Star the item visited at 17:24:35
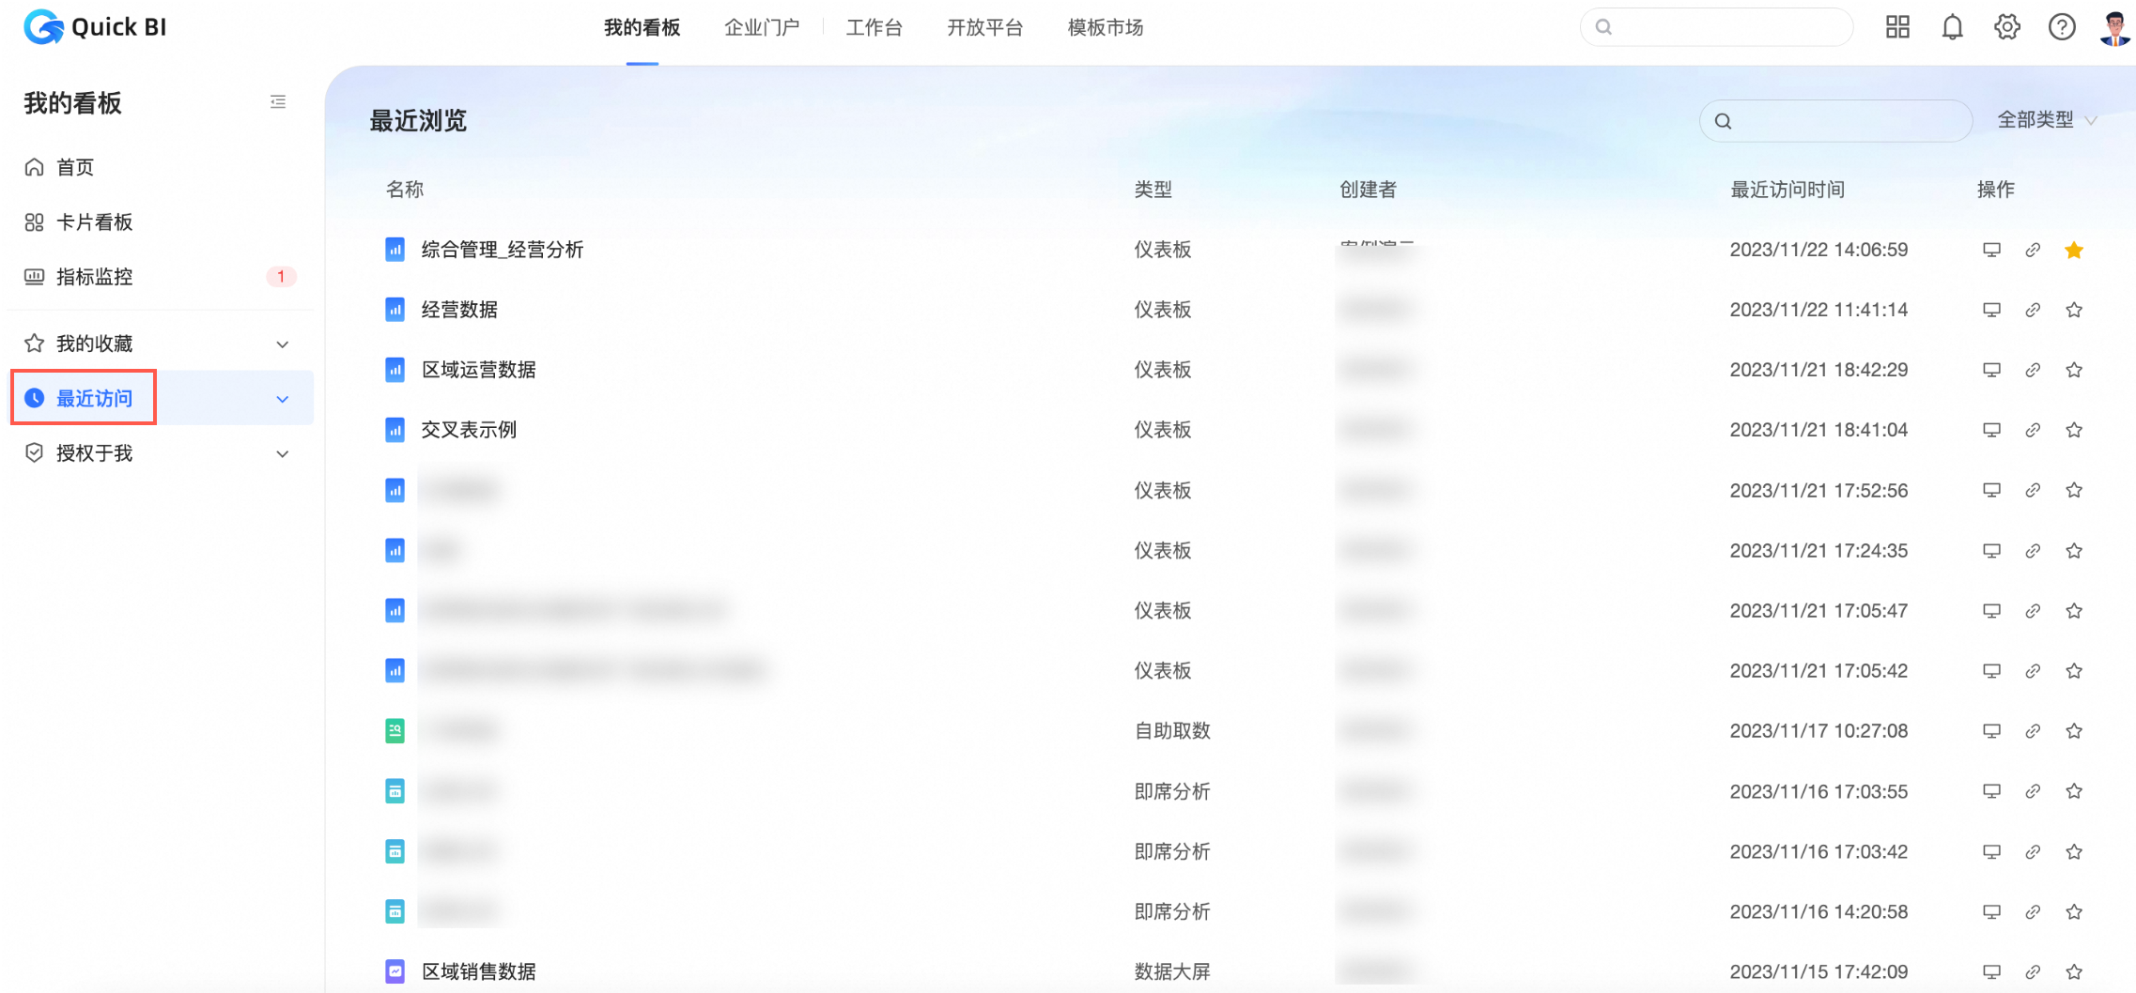The width and height of the screenshot is (2136, 993). click(2074, 550)
